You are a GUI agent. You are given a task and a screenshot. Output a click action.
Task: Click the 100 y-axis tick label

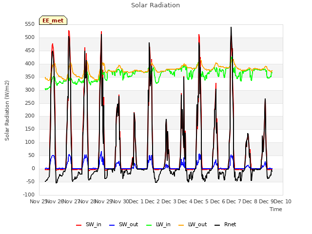point(30,142)
